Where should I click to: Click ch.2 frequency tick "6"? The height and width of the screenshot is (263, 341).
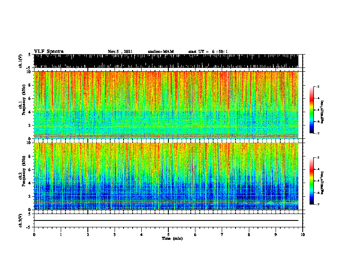click(30, 170)
